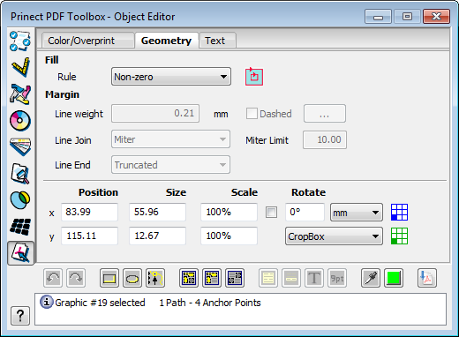
Task: Select the eyedropper color picker tool
Action: click(371, 278)
